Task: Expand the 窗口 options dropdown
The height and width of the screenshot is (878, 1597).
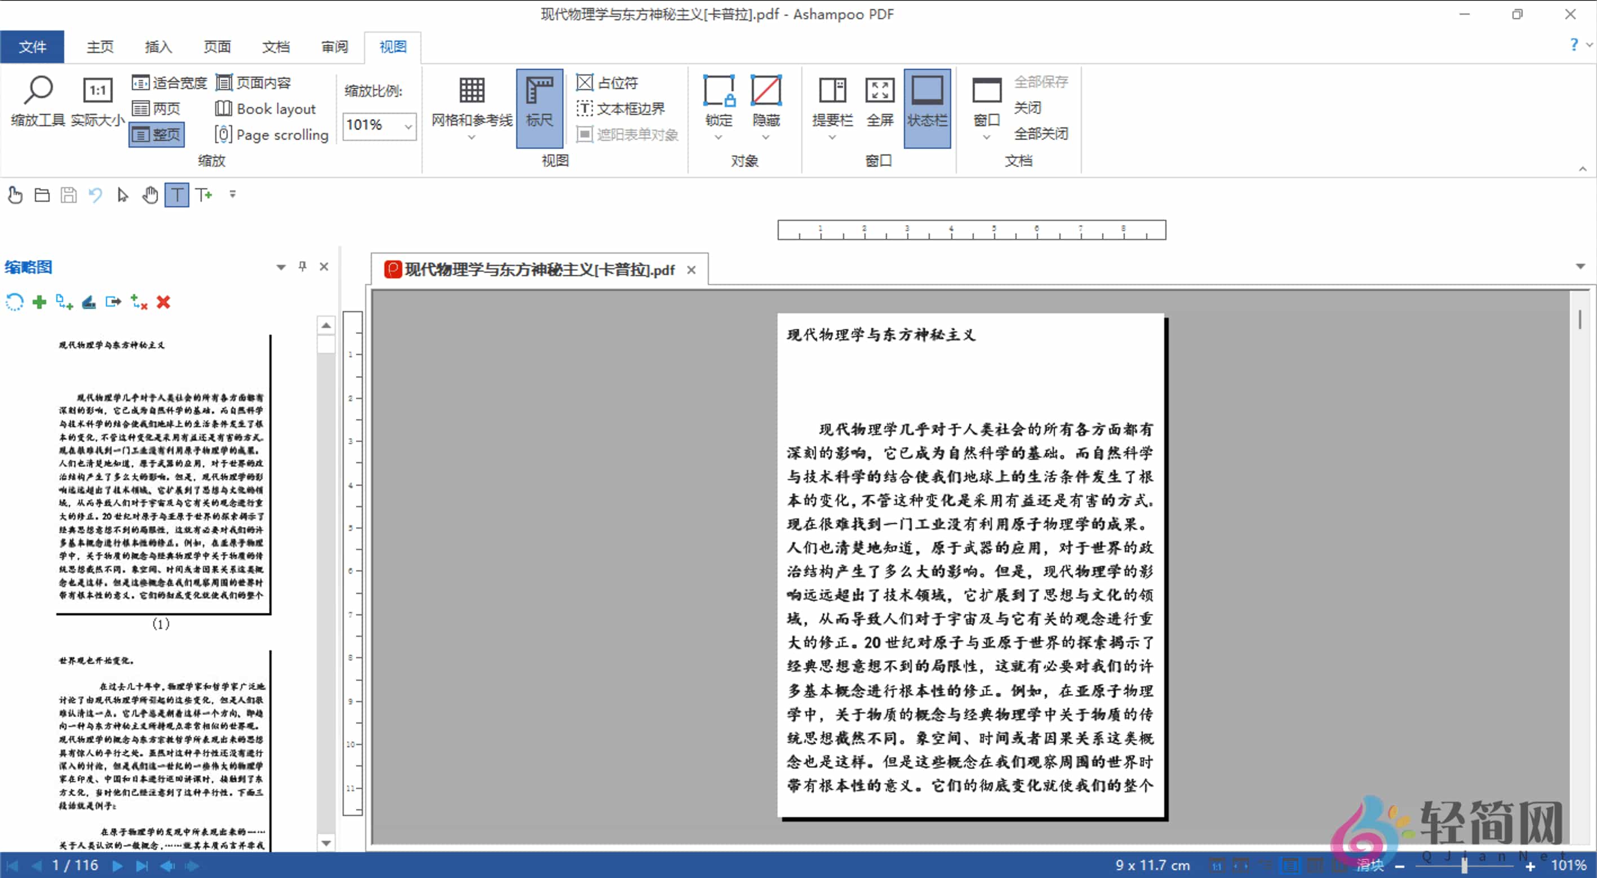Action: [986, 136]
